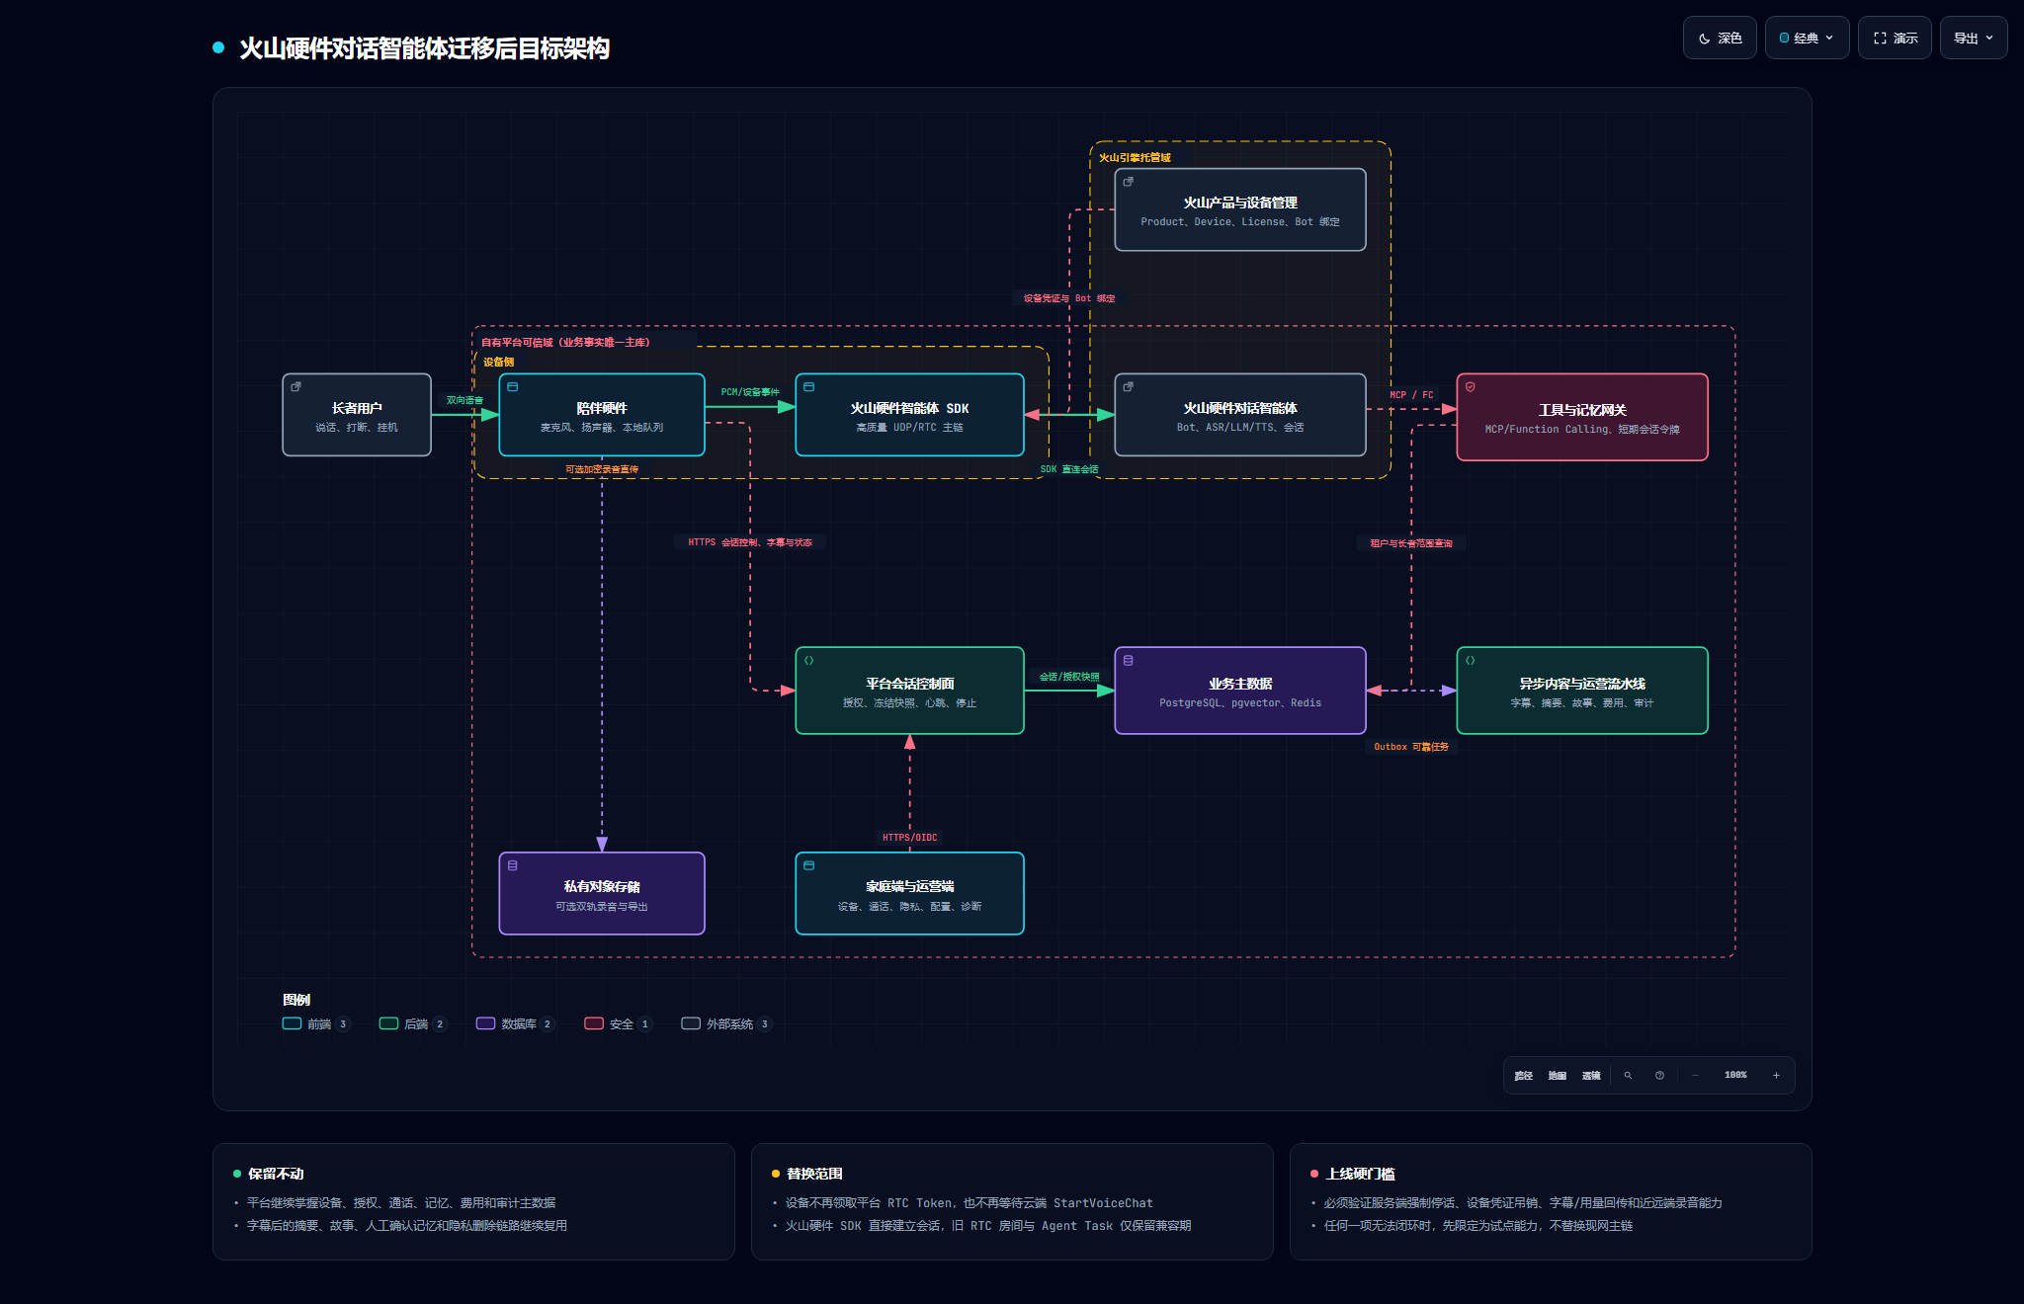Select the 火山硬件智能体 SDK node
This screenshot has height=1304, width=2024.
pos(909,415)
